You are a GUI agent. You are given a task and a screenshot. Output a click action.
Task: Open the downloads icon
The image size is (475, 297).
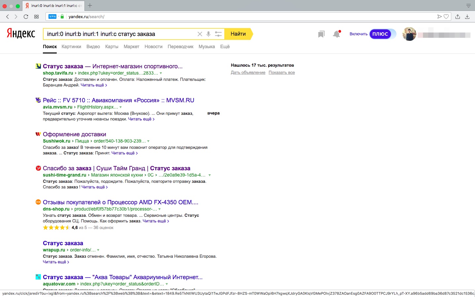(467, 16)
